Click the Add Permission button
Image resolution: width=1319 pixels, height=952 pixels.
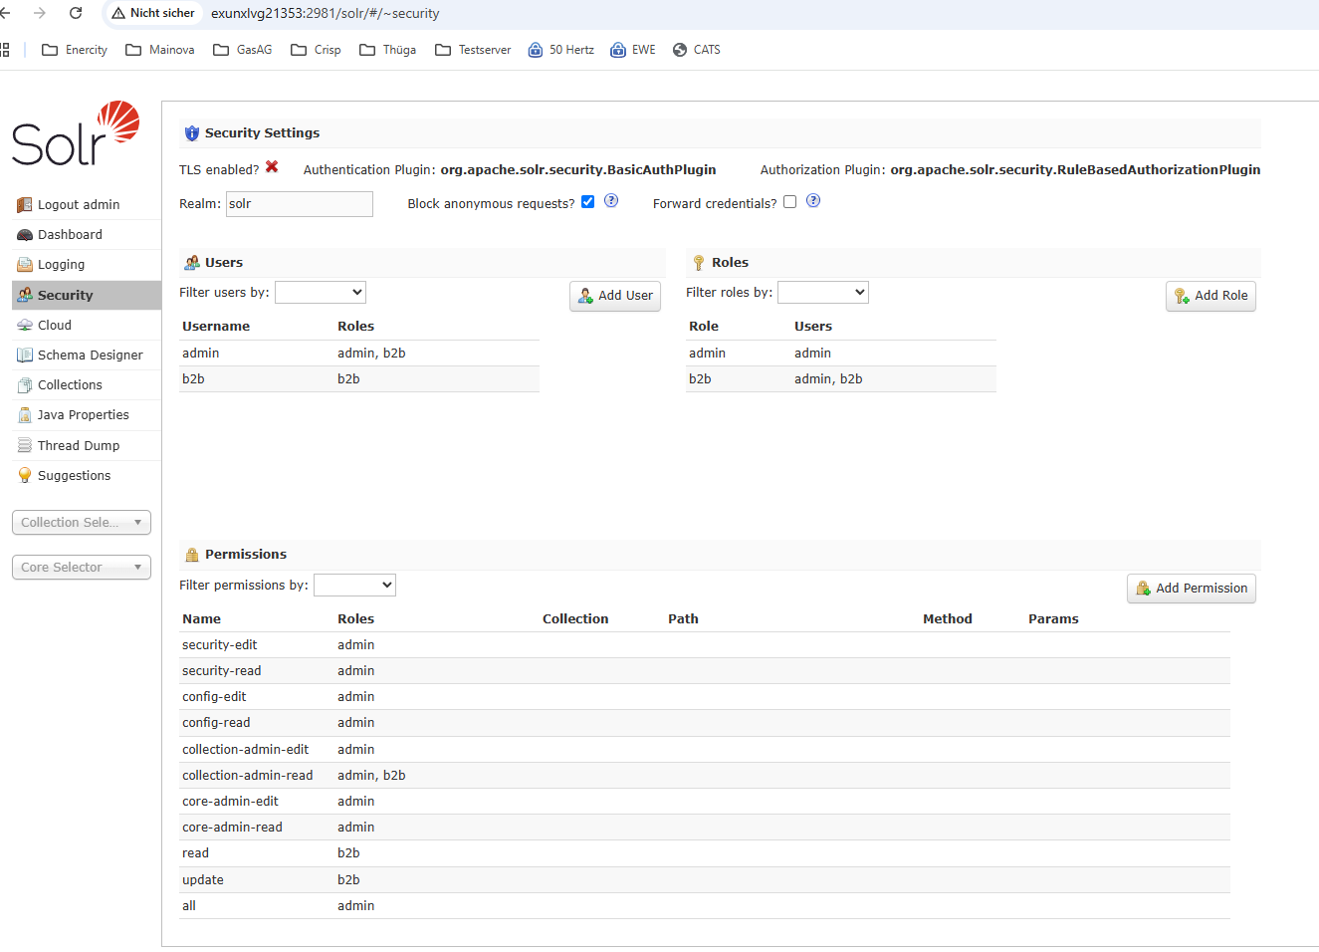pos(1191,589)
